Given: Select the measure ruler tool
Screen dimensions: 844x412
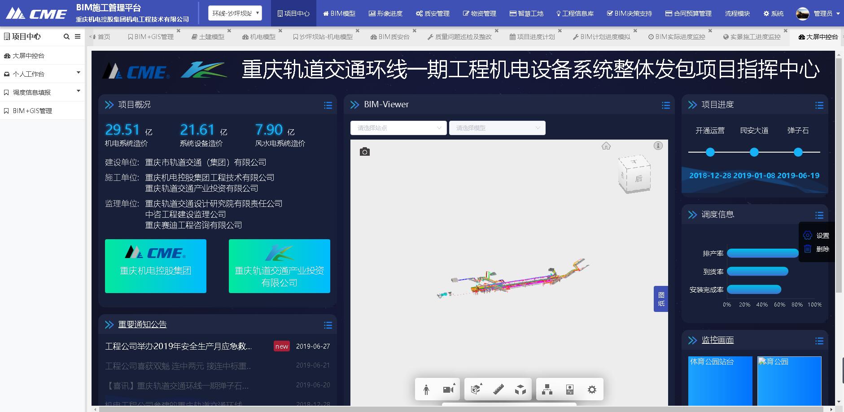Looking at the screenshot, I should pyautogui.click(x=498, y=390).
